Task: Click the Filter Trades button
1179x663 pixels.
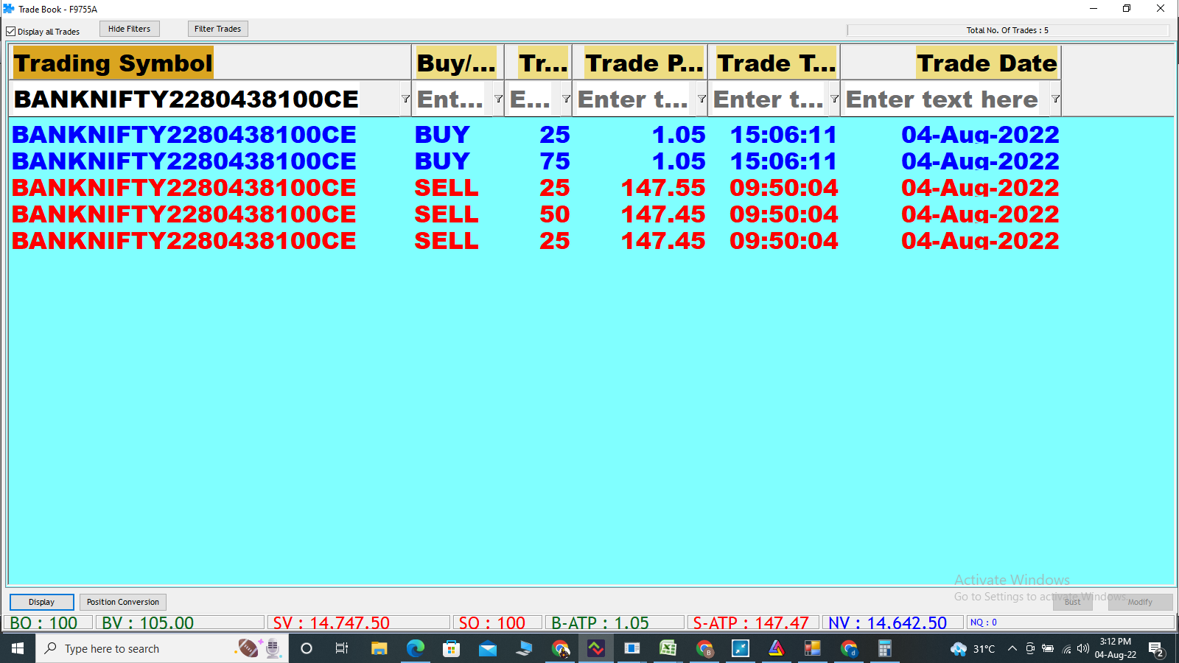Action: (217, 29)
